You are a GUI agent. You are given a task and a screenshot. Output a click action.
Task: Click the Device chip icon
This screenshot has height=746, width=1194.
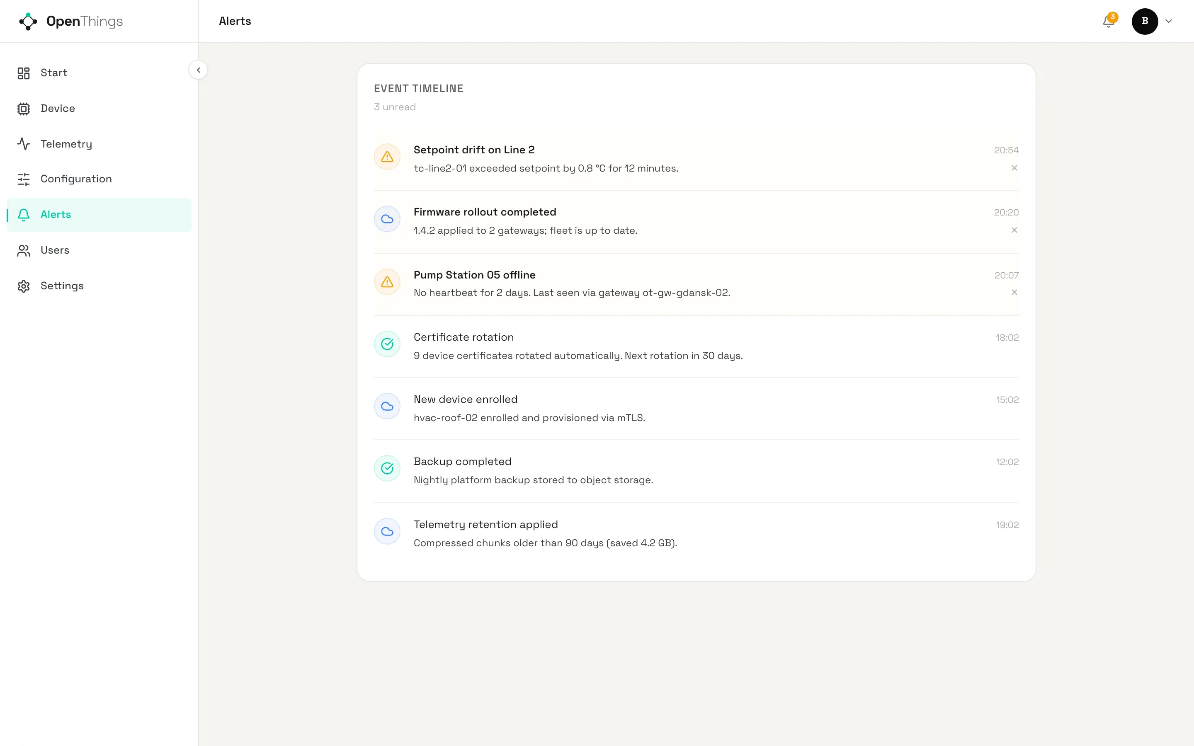coord(24,109)
